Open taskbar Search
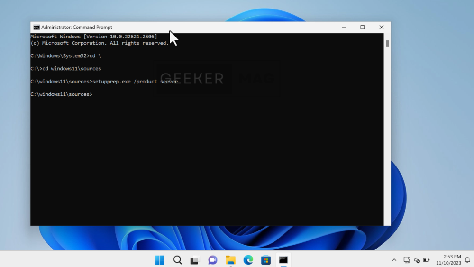This screenshot has width=474, height=267. [177, 260]
